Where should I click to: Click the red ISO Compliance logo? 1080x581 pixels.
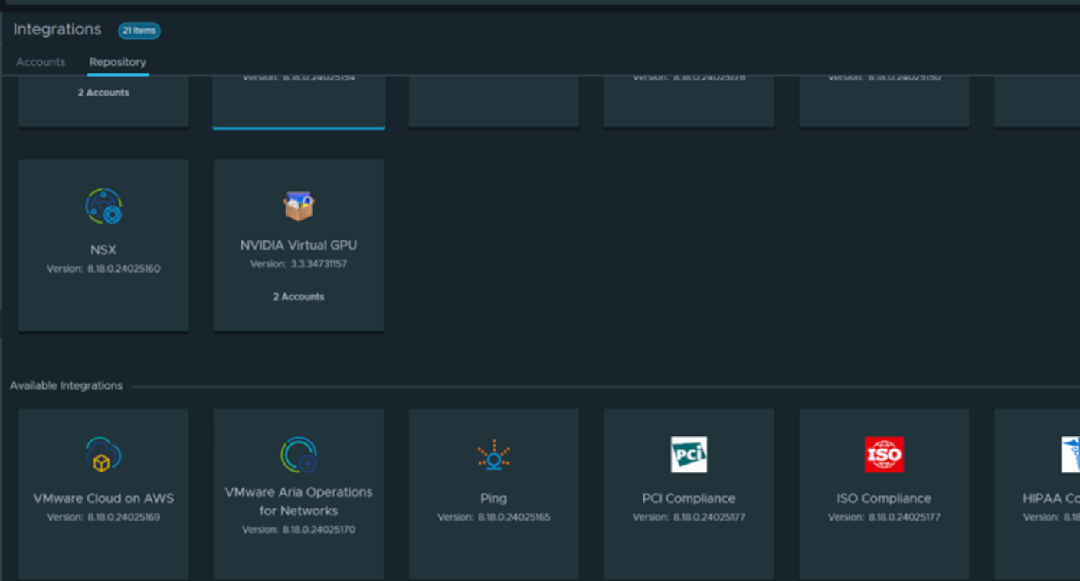click(884, 455)
